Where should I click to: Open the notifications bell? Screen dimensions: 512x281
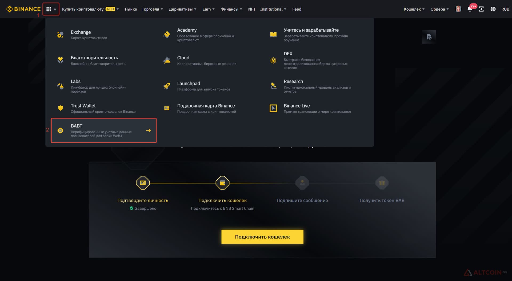[x=470, y=9]
